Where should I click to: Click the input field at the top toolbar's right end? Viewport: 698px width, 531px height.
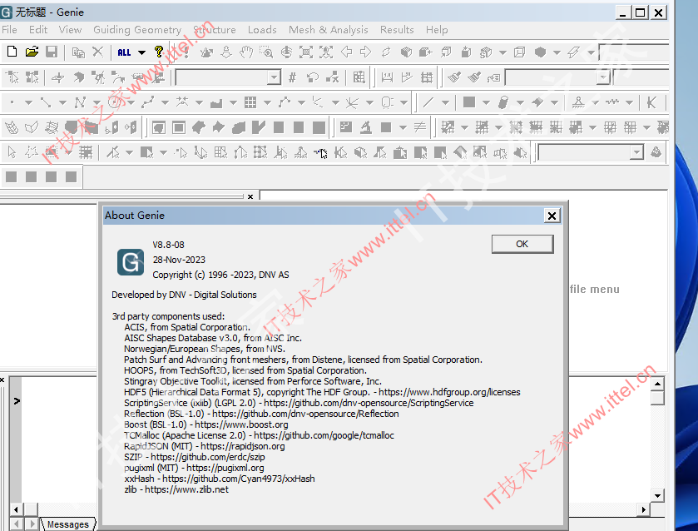point(634,52)
